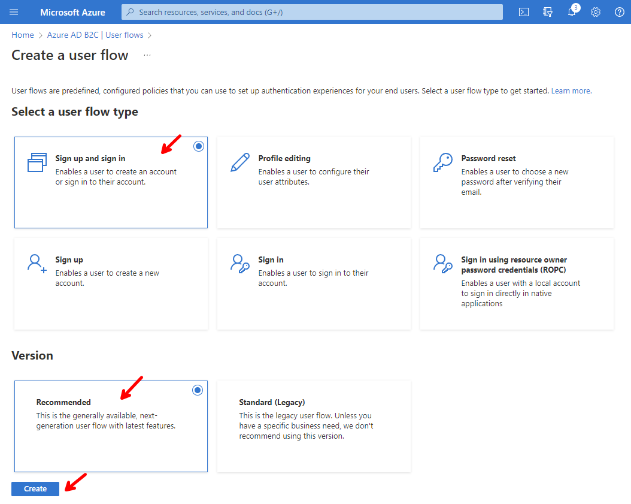
Task: Select the Recommended version radio button
Action: [x=198, y=390]
